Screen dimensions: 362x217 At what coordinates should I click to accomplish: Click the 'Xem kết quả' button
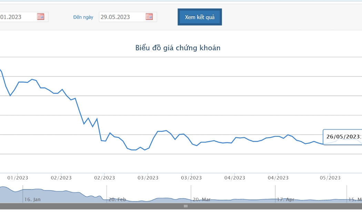pyautogui.click(x=200, y=17)
